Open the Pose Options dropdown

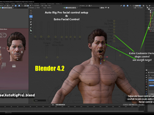[x=141, y=8]
